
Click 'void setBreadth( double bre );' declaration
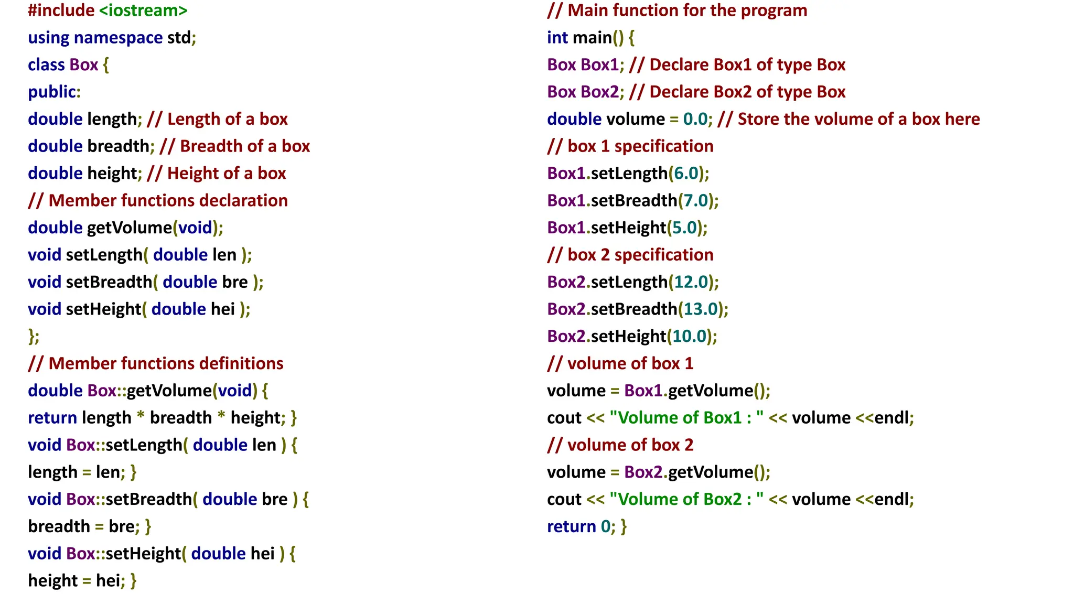tap(145, 282)
